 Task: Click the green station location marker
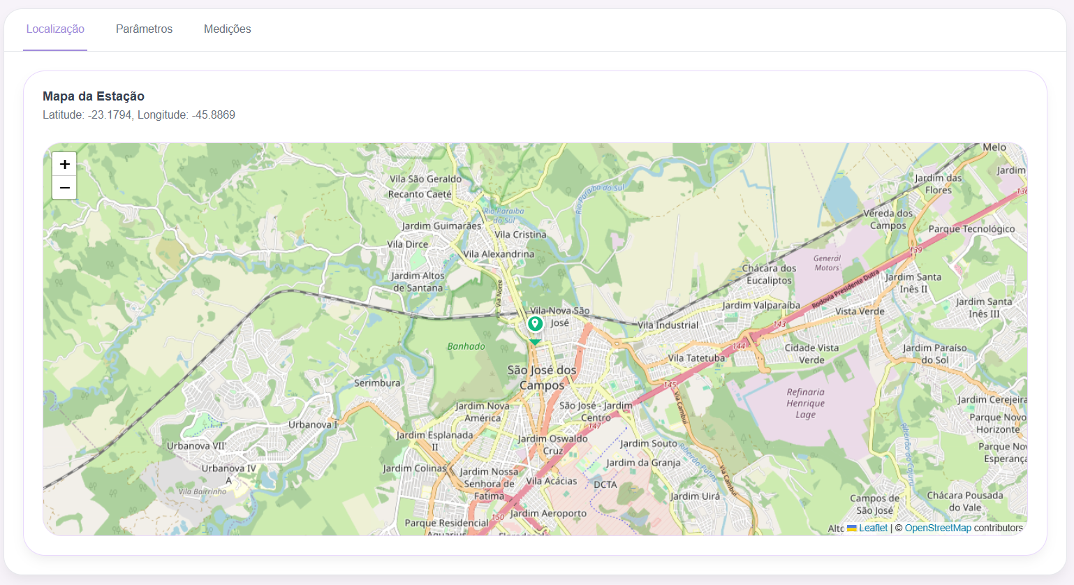535,325
